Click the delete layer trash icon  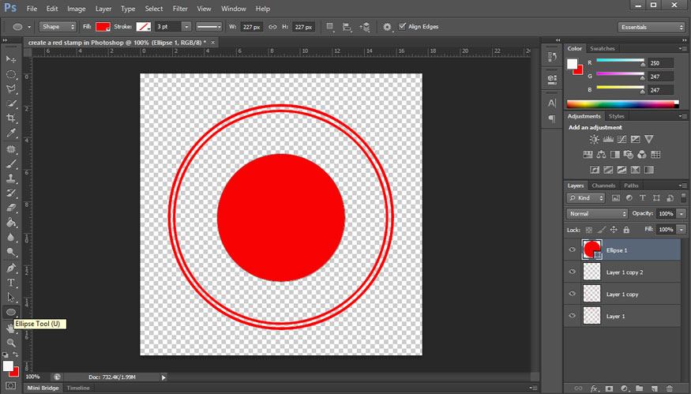670,388
